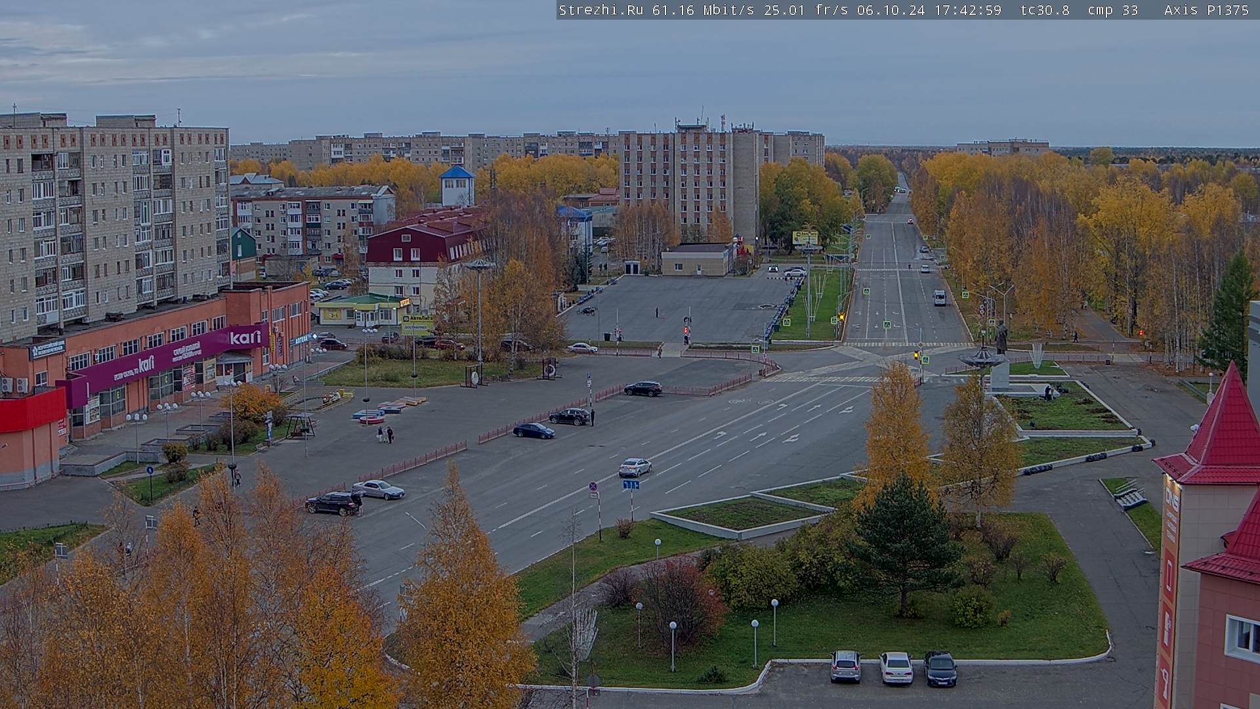Select the tc30.8 temperature readout
This screenshot has width=1260, height=709.
coord(1045,10)
